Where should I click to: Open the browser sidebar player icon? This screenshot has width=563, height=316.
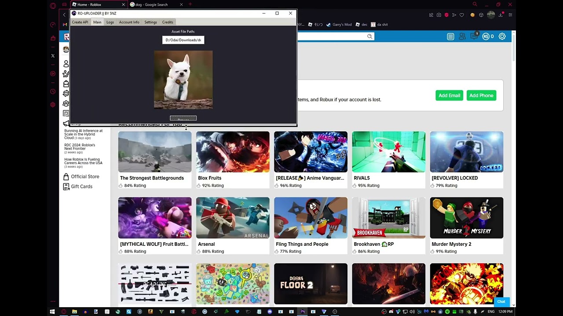pyautogui.click(x=53, y=74)
